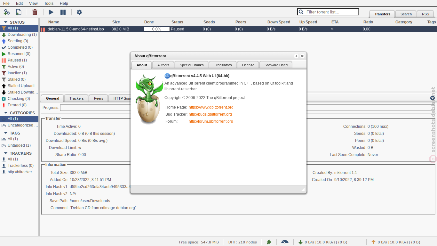The height and width of the screenshot is (246, 437).
Task: Click the green download arrow in status bar
Action: (x=300, y=242)
